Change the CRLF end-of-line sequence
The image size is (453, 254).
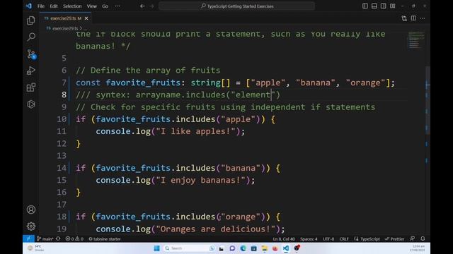click(344, 238)
